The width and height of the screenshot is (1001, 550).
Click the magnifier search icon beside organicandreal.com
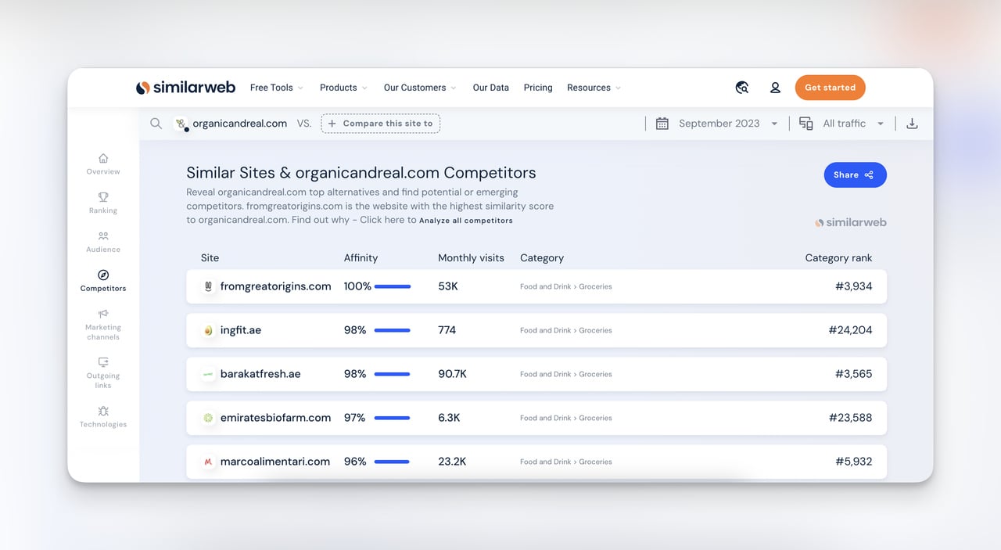(156, 124)
